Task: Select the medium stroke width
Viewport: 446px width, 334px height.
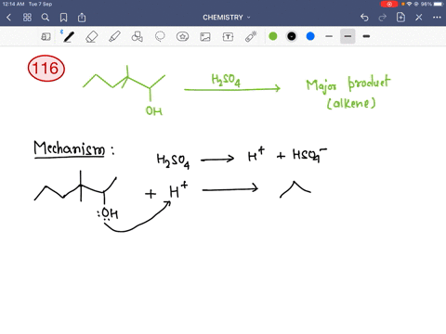Action: click(x=348, y=36)
